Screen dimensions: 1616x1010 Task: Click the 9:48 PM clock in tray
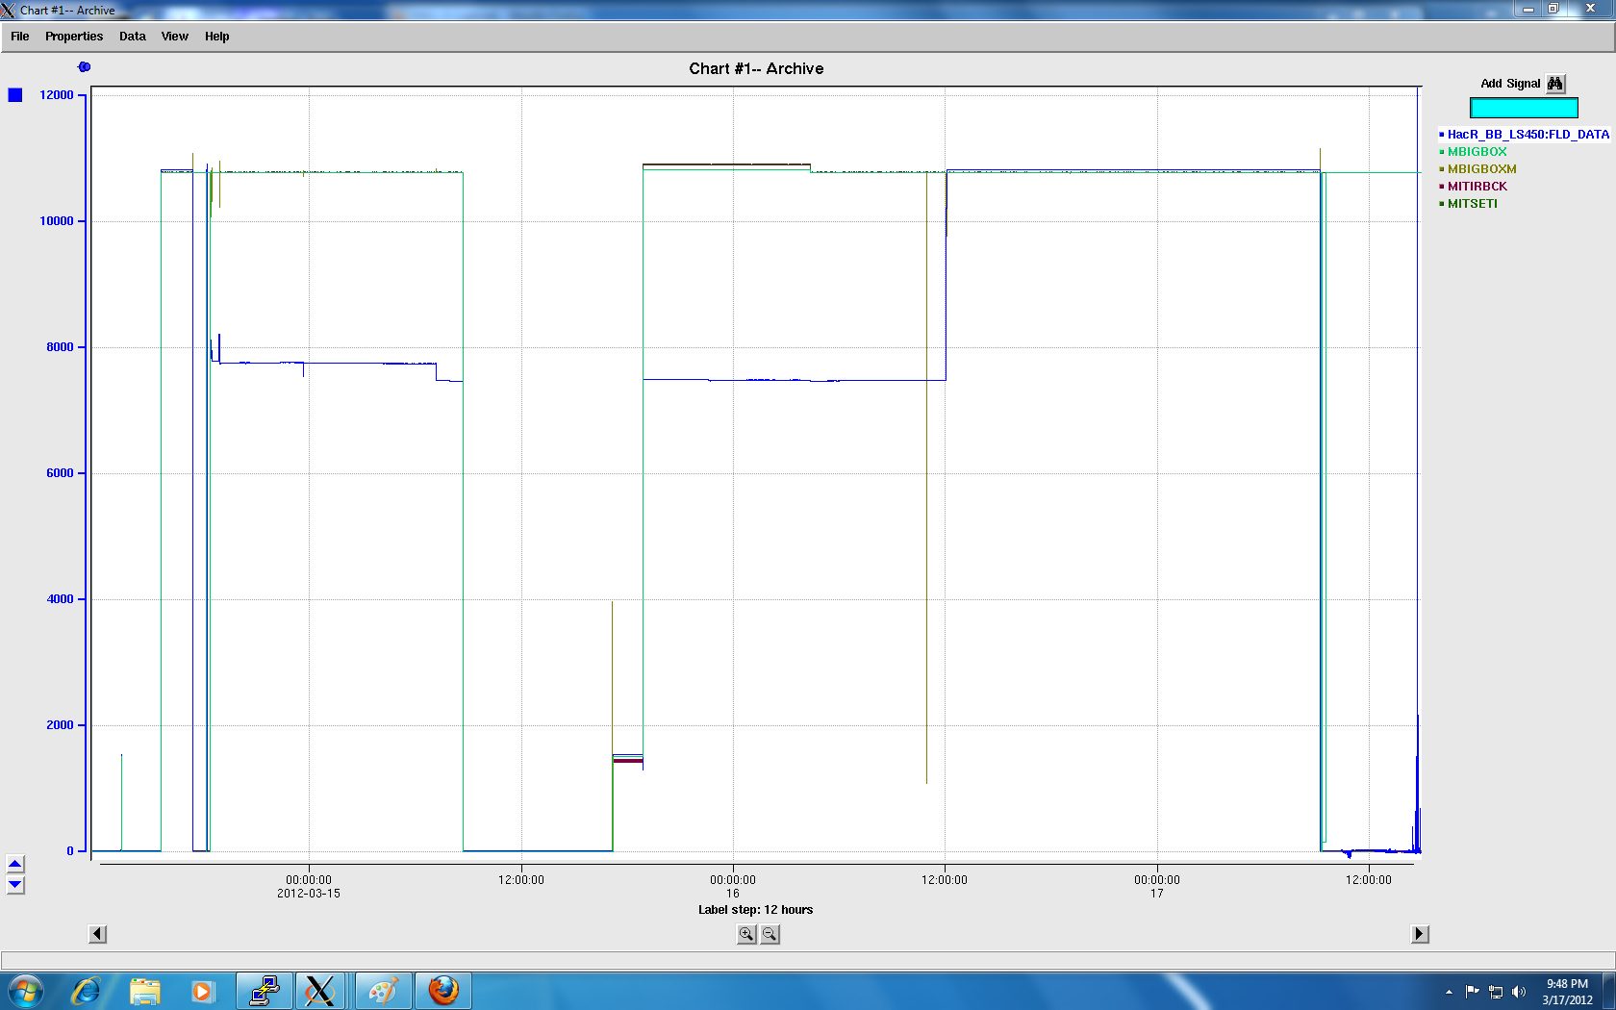[x=1567, y=984]
